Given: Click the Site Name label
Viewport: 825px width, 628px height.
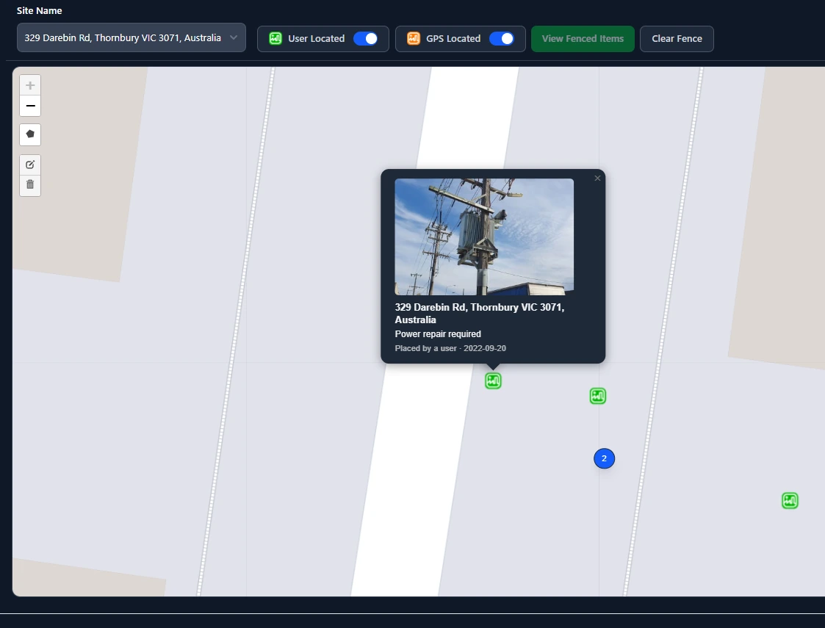Looking at the screenshot, I should [x=40, y=10].
